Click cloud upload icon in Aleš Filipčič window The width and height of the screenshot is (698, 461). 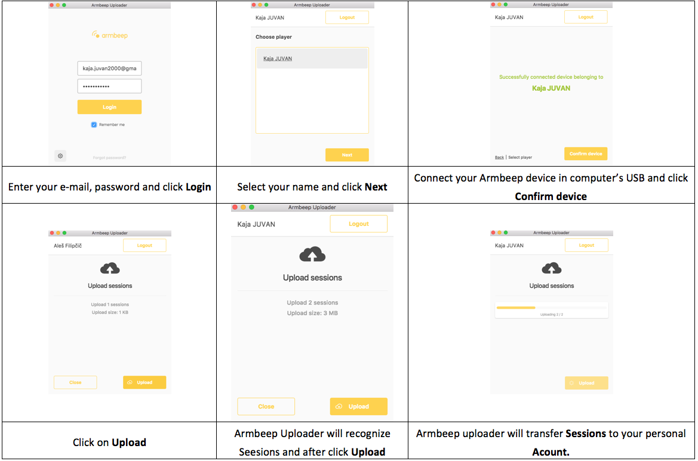pyautogui.click(x=110, y=268)
